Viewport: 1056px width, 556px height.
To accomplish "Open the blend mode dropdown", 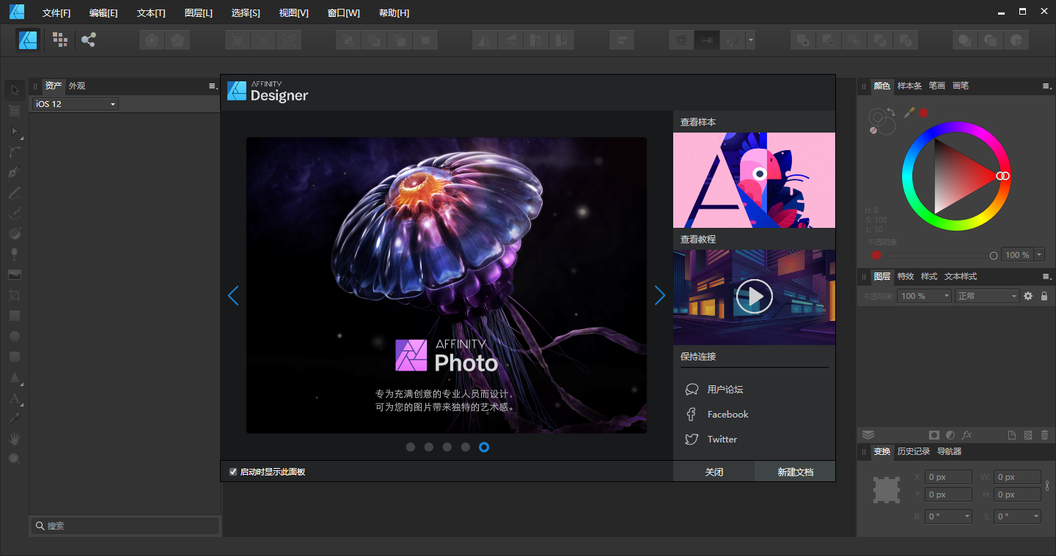I will point(987,296).
